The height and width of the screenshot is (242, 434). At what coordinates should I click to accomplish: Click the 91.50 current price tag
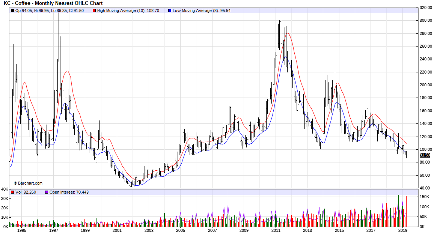pos(425,155)
